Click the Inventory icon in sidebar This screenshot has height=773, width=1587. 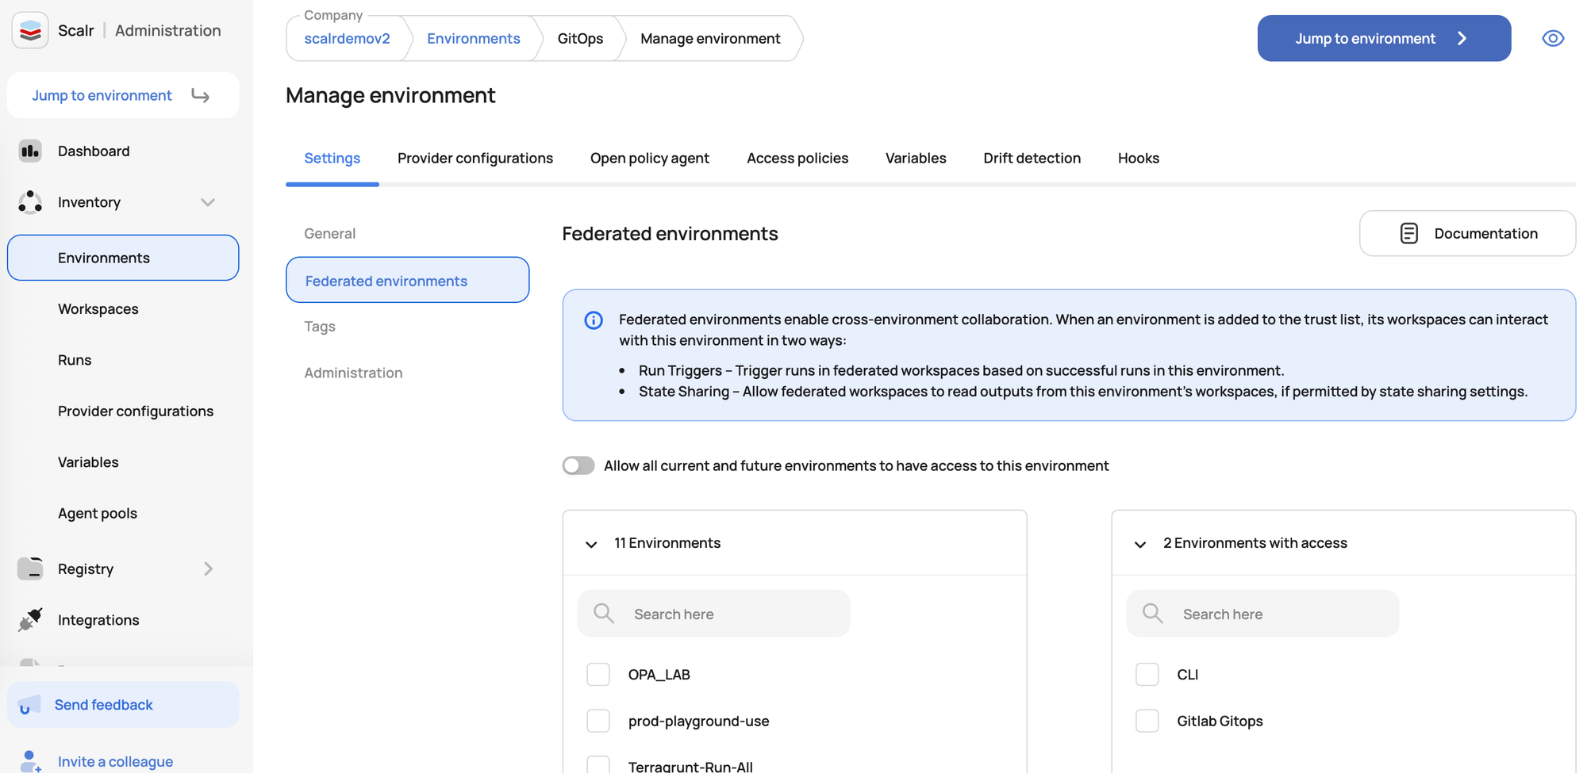pos(30,202)
